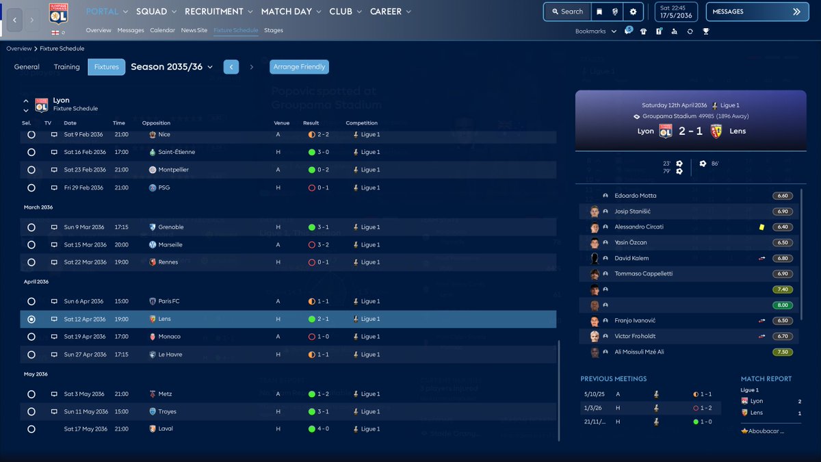
Task: Click the yellow card icon beside Alessandro Circati
Action: 760,227
